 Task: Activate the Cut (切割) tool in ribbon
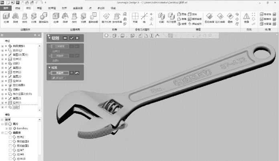[x=162, y=18]
